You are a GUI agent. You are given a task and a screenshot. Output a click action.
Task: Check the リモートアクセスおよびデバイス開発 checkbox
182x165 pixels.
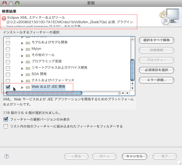point(8,68)
